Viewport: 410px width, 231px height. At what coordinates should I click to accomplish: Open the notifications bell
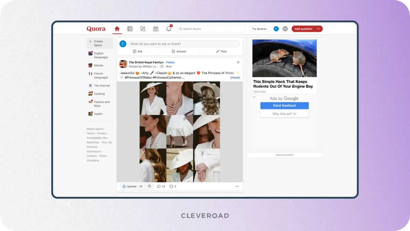pyautogui.click(x=168, y=29)
